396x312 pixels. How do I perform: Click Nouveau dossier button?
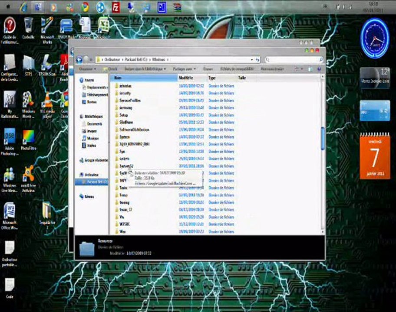[272, 69]
